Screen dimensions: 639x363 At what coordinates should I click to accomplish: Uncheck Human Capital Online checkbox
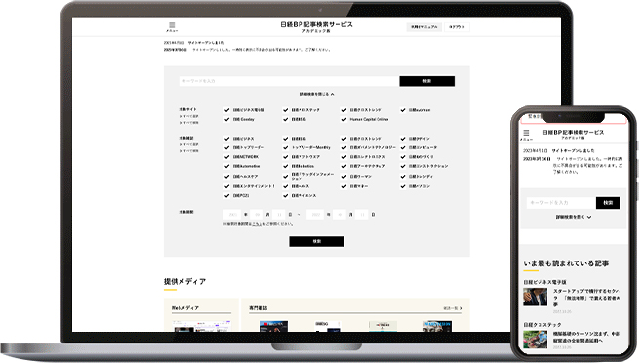[344, 119]
